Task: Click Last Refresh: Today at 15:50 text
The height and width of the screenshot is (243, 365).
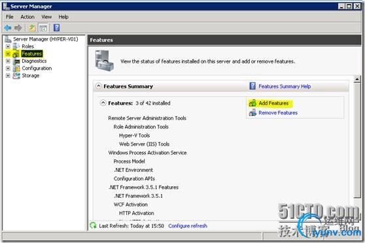Action: [131, 225]
